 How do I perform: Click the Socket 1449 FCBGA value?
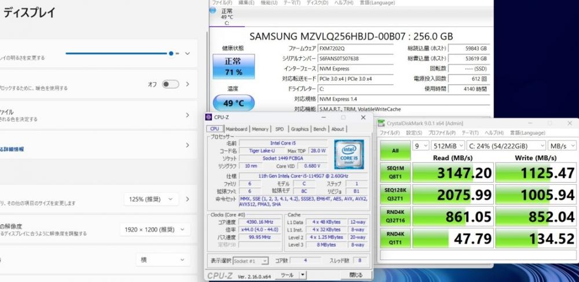point(283,158)
